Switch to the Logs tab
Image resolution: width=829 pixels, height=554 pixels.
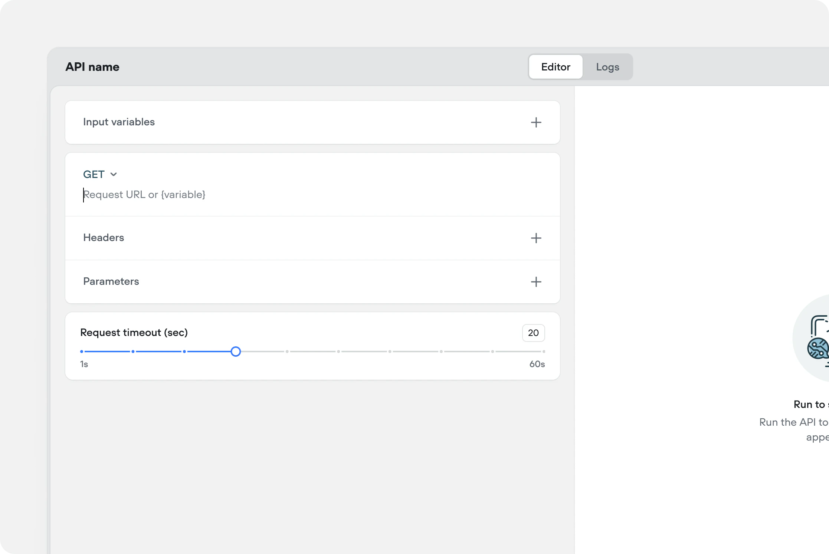[x=607, y=67]
